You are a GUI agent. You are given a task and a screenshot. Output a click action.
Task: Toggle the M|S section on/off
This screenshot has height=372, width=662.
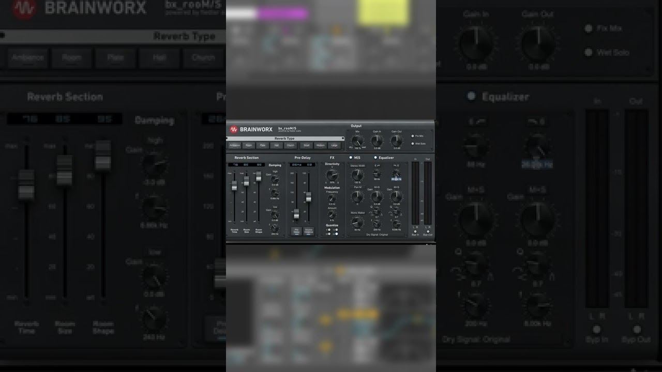[x=351, y=158]
